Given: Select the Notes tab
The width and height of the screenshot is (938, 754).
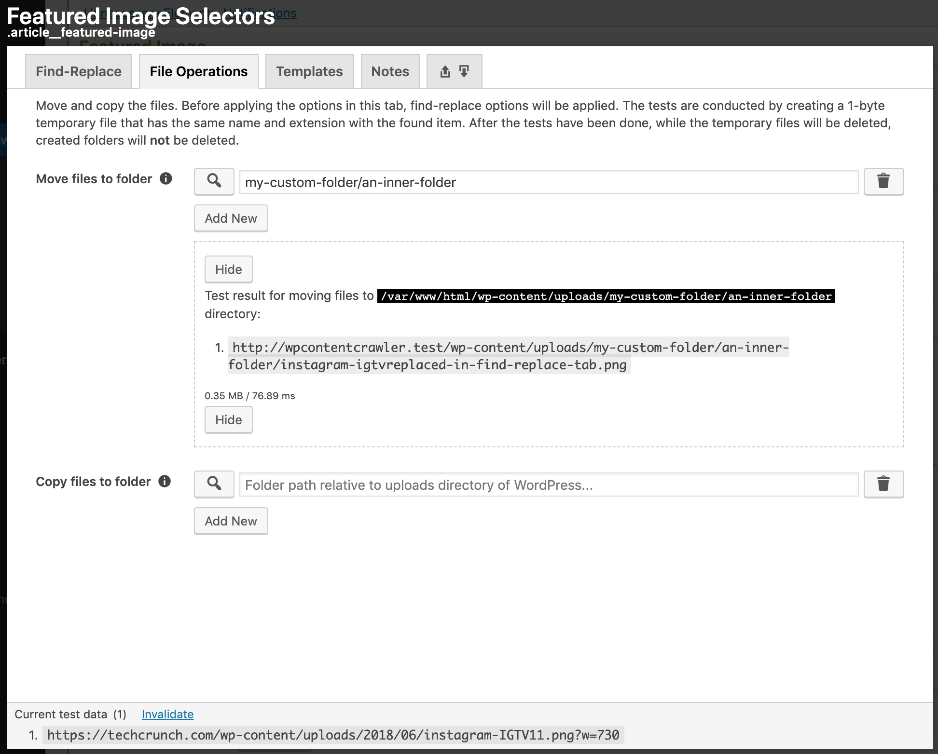Looking at the screenshot, I should click(390, 71).
